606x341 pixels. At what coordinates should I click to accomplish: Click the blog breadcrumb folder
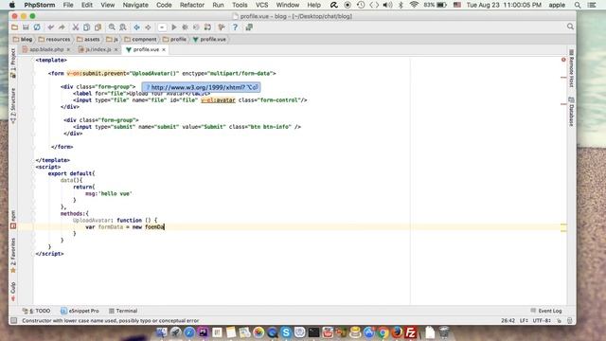tap(23, 40)
